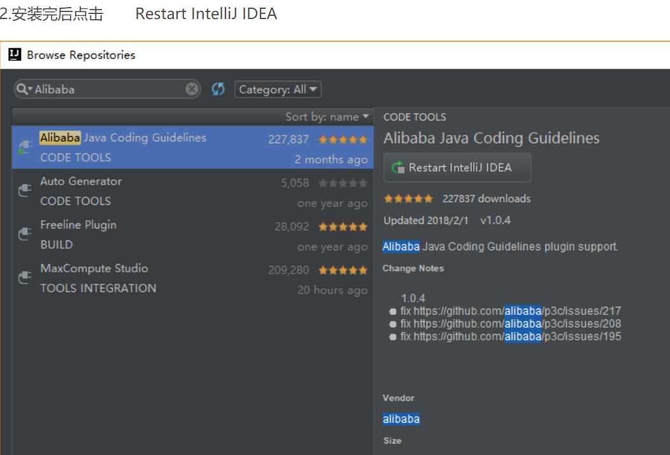Screen dimensions: 670x455
Task: Click the IntelliJ logo in the title bar
Action: tap(15, 54)
